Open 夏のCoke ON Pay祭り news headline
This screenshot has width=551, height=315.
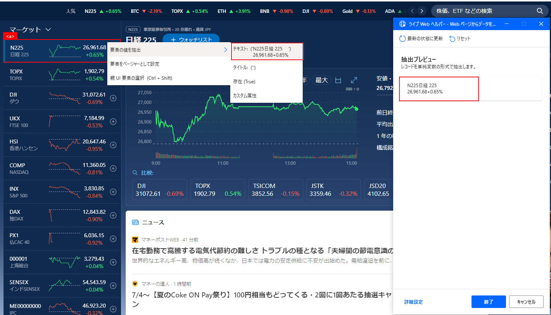[x=262, y=299]
